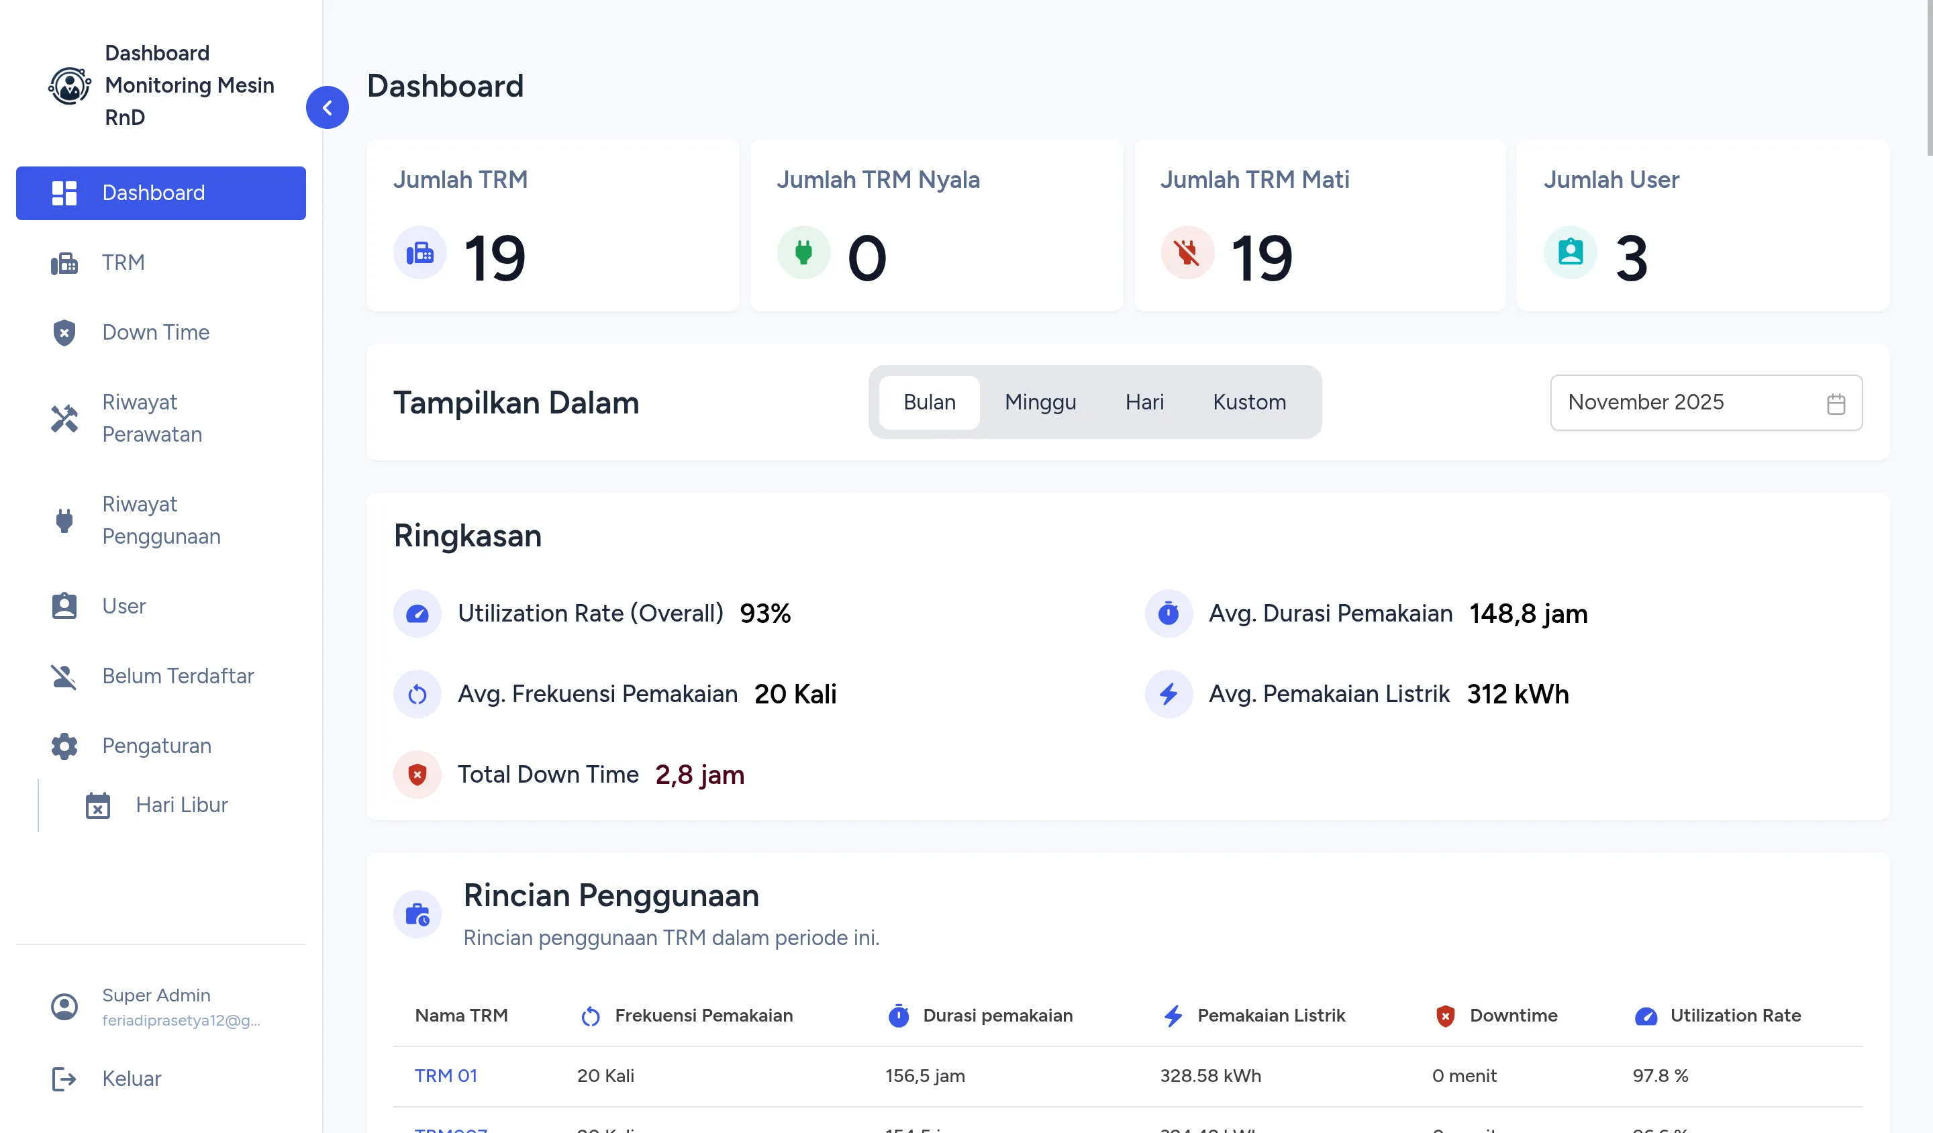Click the teal Jumlah User badge icon

tap(1570, 252)
